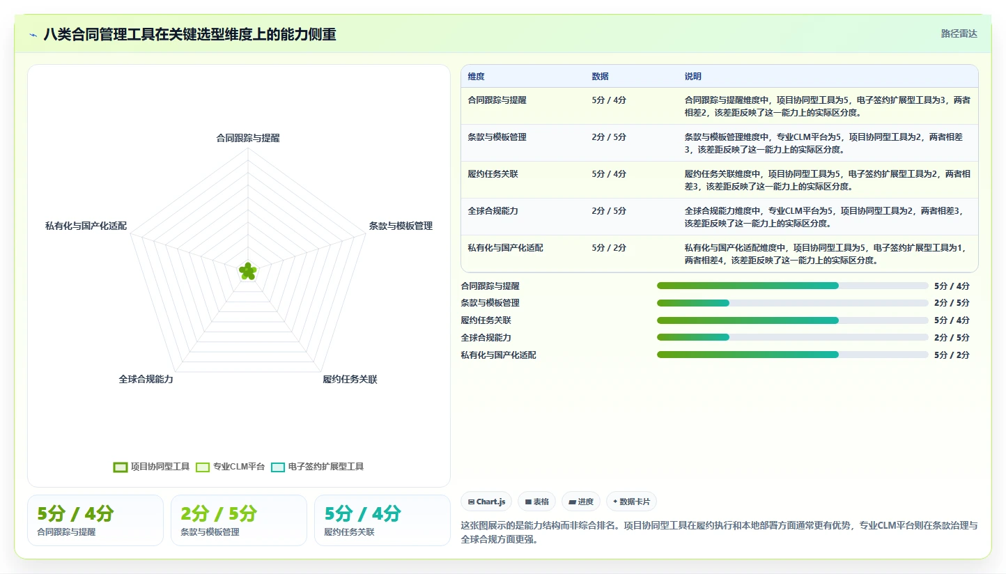Click the 合同跟踪与提醒 label in the progress list
Viewport: 1006px width, 574px height.
pyautogui.click(x=490, y=286)
